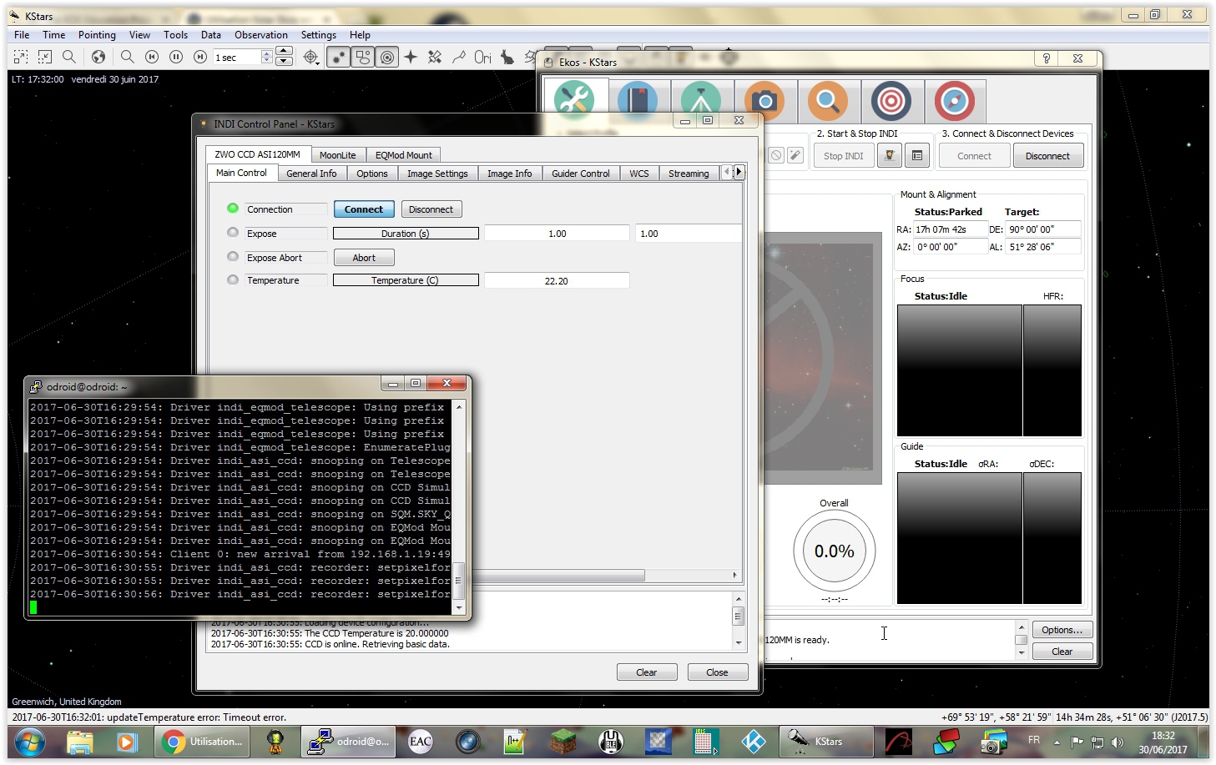Open the Ekos CCD capture tab with camera icon
The width and height of the screenshot is (1216, 765).
tap(764, 101)
